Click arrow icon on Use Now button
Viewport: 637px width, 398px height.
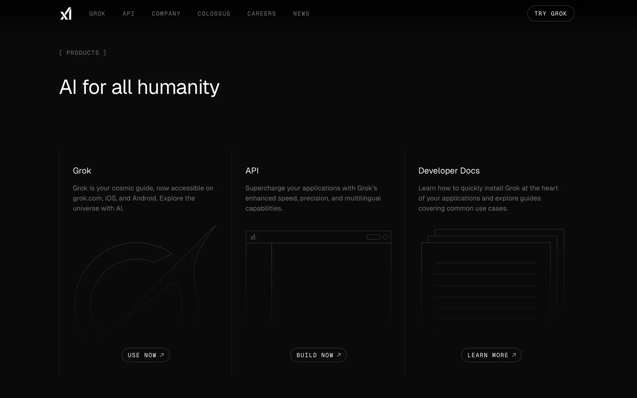162,355
